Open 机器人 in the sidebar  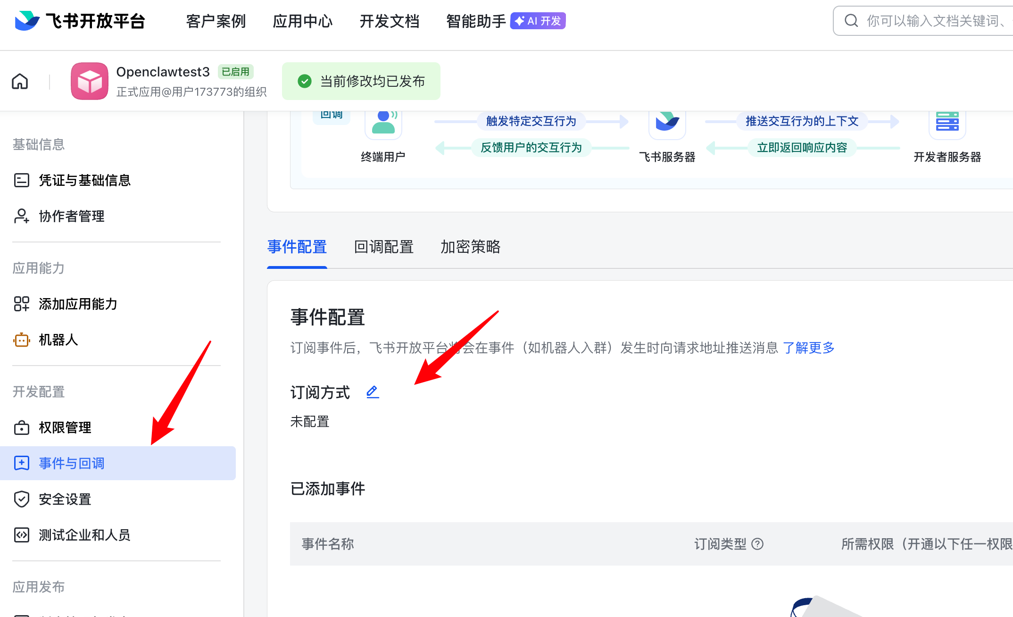click(58, 340)
